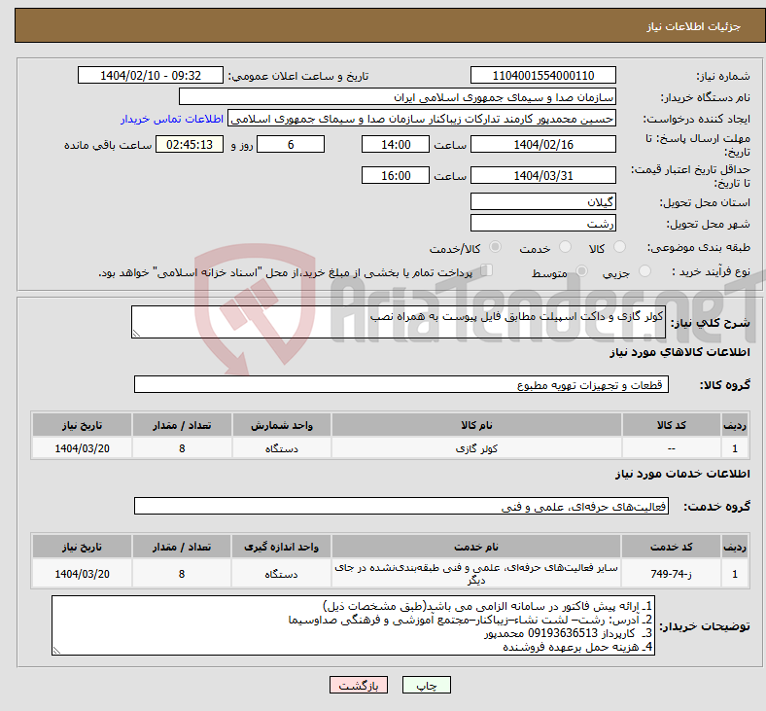This screenshot has height=711, width=766.
Task: Click the general description text area
Action: 399,322
